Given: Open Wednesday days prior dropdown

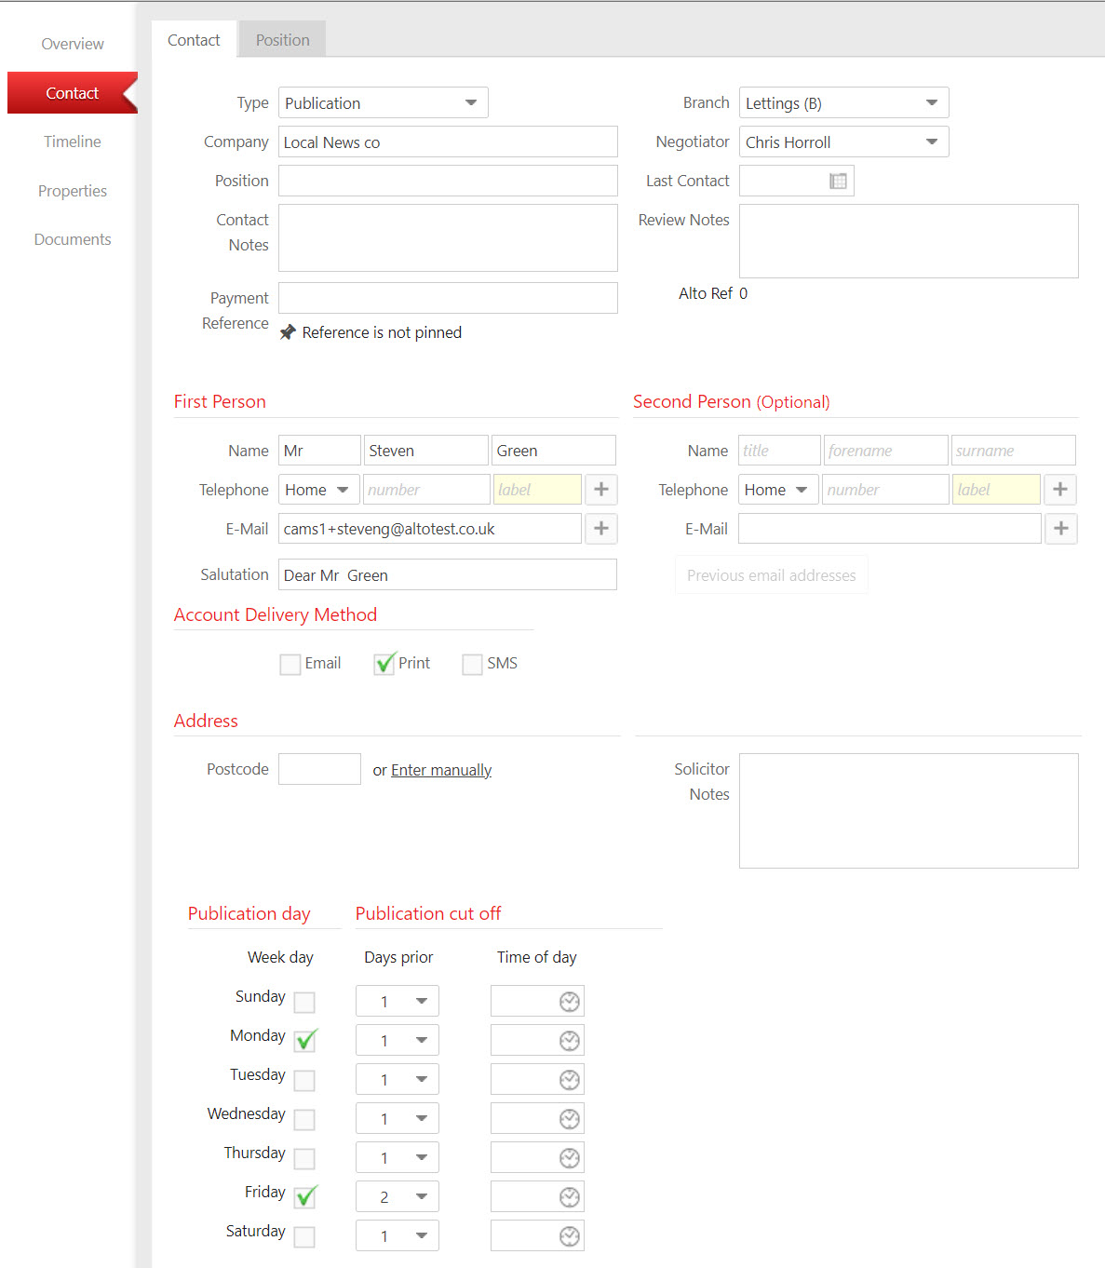Looking at the screenshot, I should pos(398,1119).
